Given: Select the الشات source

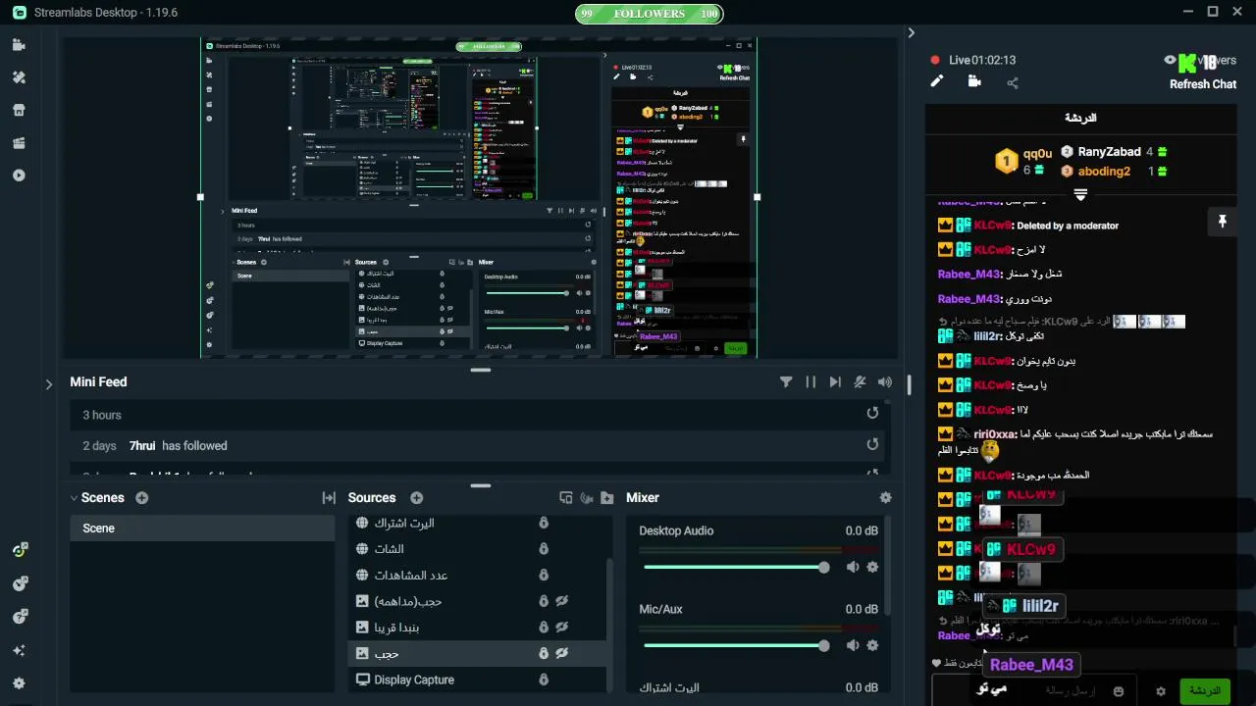Looking at the screenshot, I should [477, 549].
